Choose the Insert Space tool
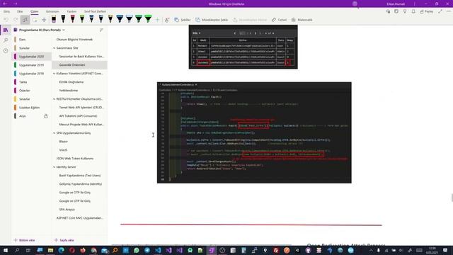 (x=44, y=20)
